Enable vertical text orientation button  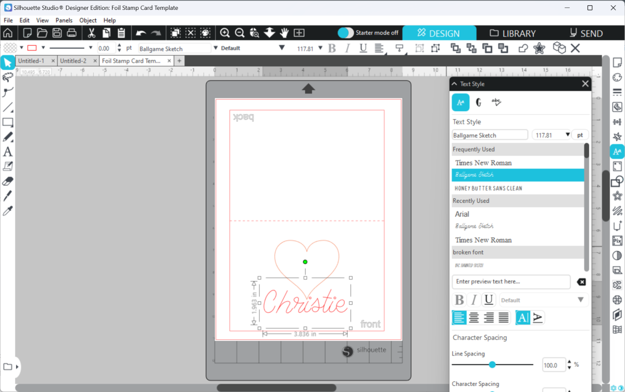(x=538, y=317)
